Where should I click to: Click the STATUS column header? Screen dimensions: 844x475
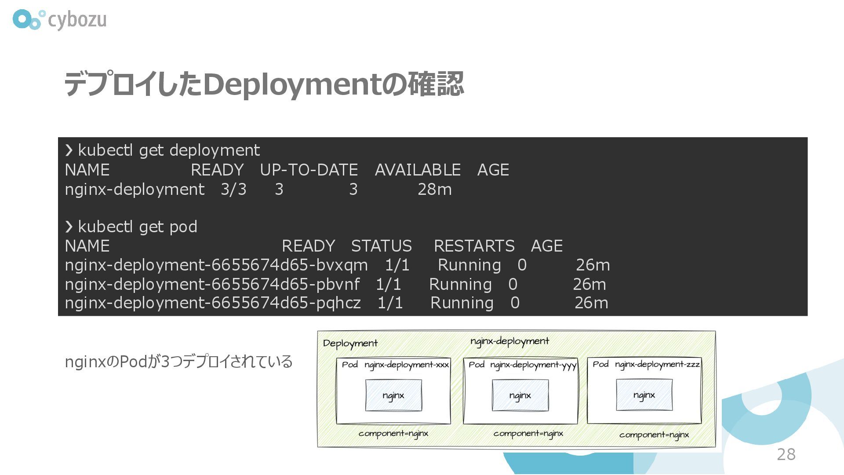point(382,246)
